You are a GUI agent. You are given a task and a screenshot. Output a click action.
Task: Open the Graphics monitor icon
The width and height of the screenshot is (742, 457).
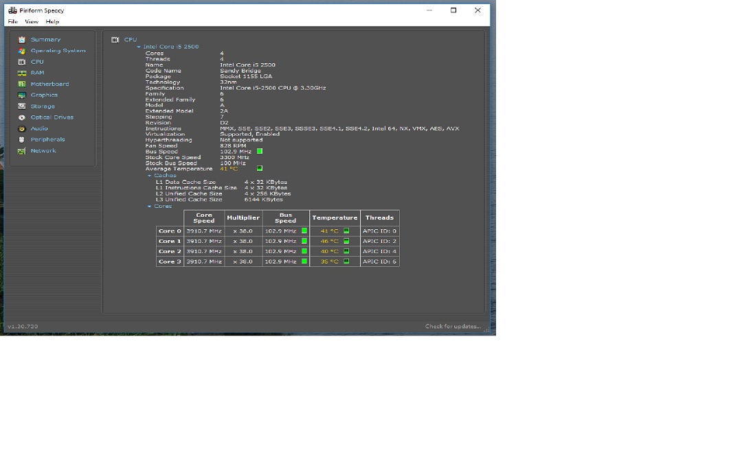point(22,95)
